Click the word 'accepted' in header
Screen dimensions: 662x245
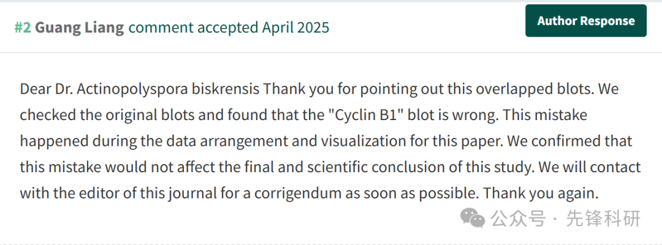228,28
